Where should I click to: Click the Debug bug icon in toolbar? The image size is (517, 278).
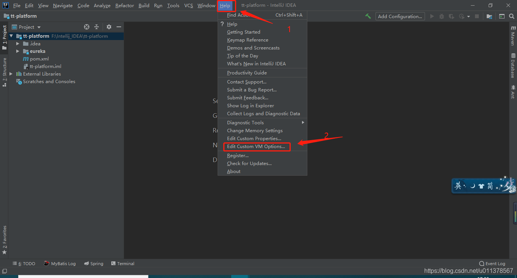point(442,16)
